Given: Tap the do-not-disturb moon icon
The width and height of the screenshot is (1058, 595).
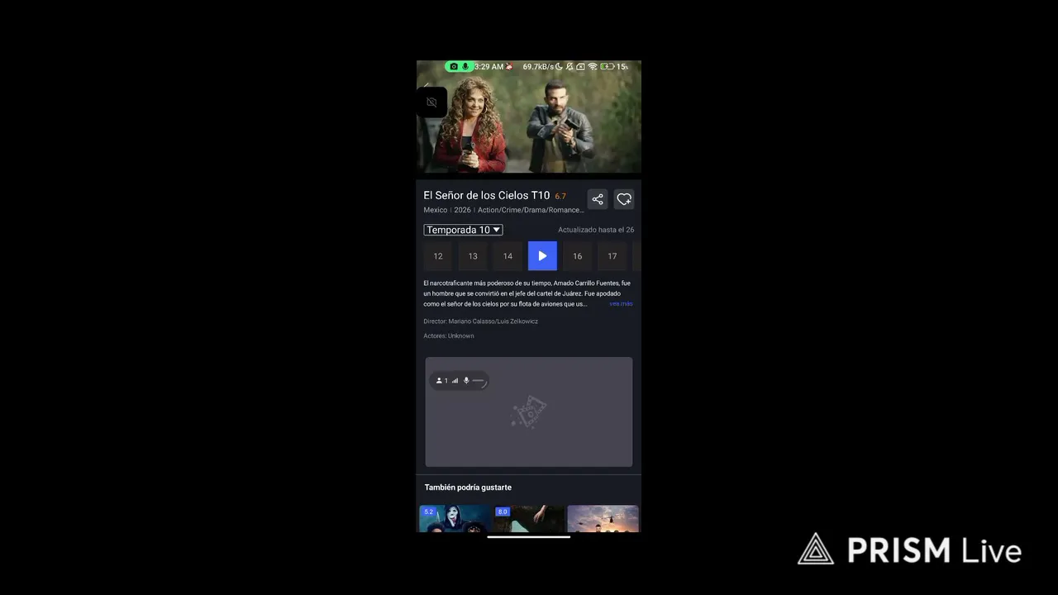Looking at the screenshot, I should [x=559, y=66].
